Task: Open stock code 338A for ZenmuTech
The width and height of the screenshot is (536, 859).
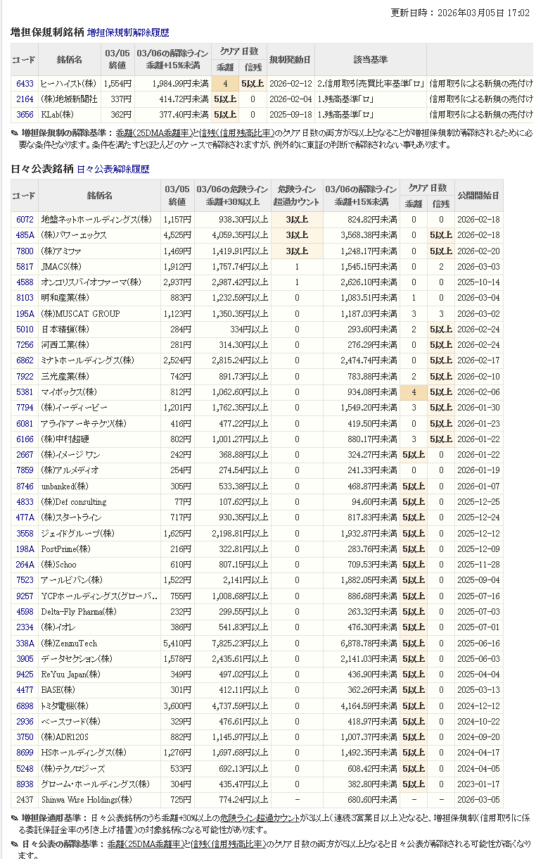Action: 25,643
